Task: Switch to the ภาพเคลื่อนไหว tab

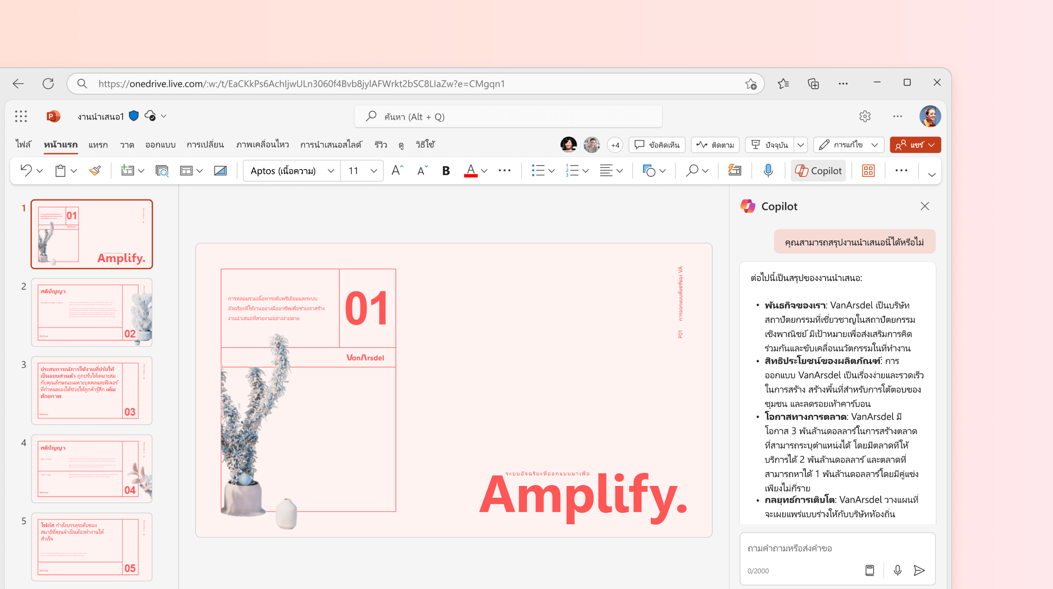Action: click(x=262, y=144)
